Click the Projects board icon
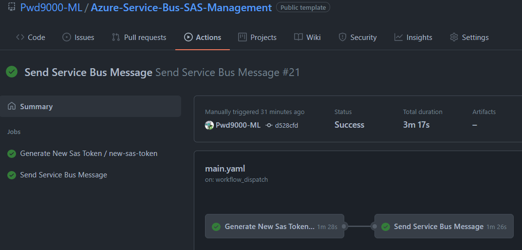 coord(242,38)
